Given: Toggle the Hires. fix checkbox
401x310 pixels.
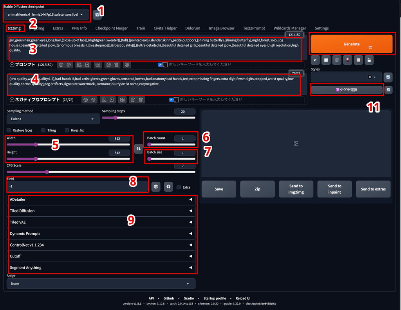Looking at the screenshot, I should click(x=67, y=130).
